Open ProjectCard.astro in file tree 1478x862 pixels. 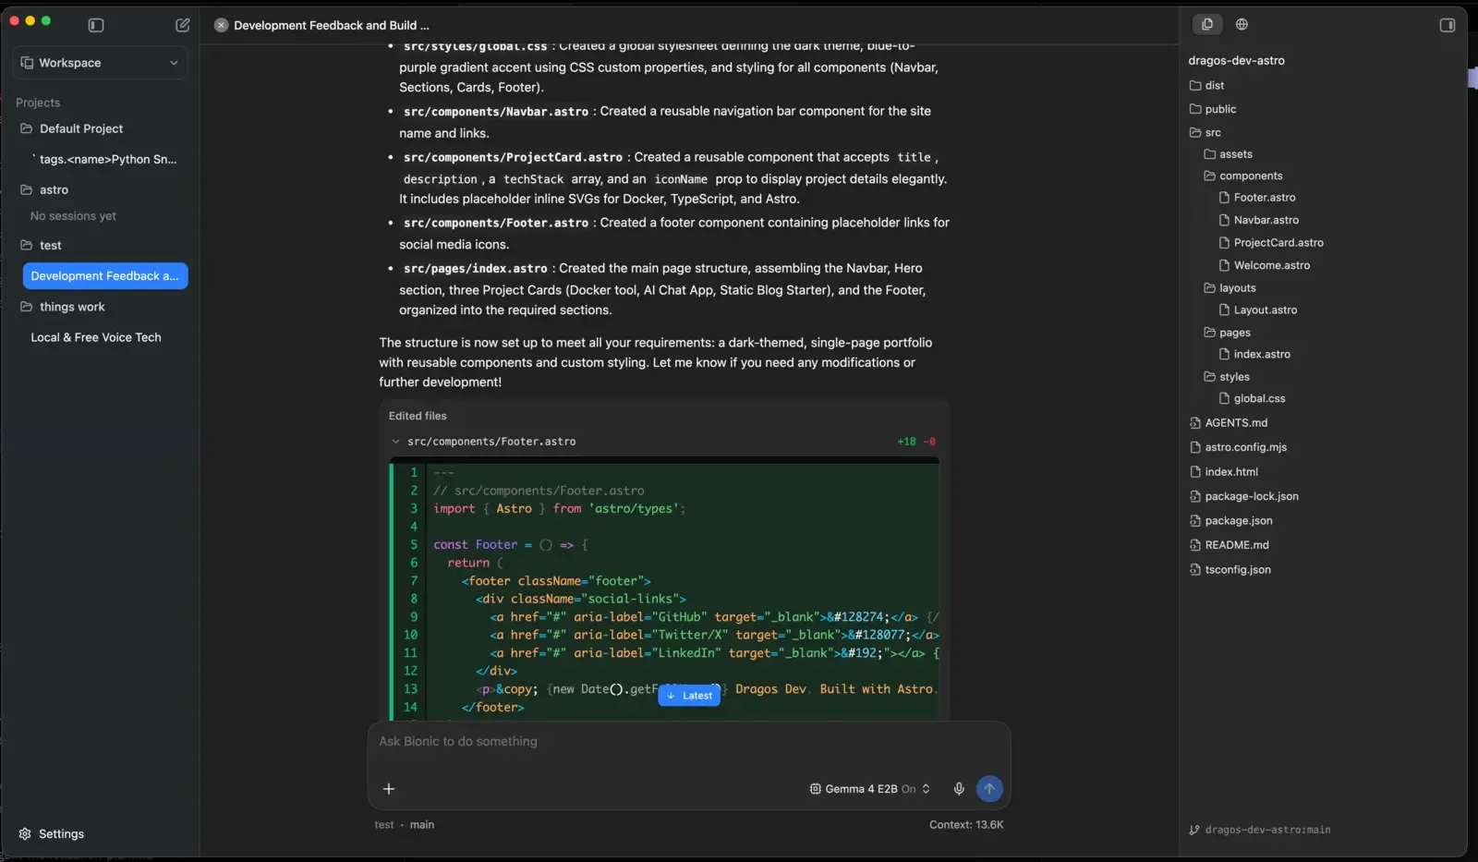(1271, 243)
